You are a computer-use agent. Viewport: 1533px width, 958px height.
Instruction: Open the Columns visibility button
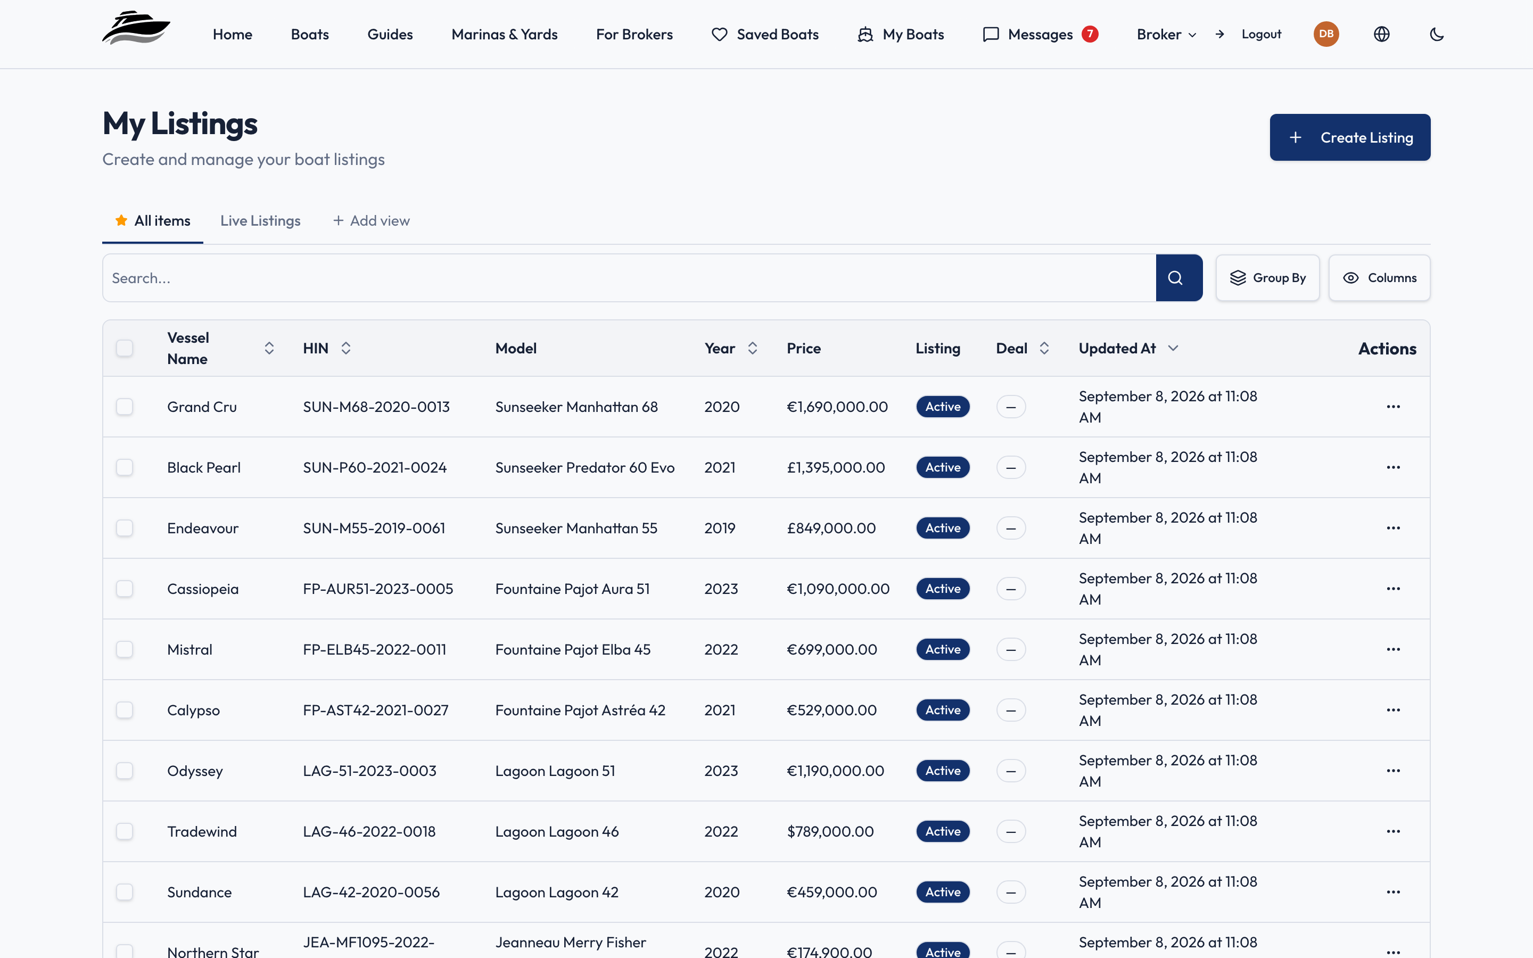(1379, 277)
